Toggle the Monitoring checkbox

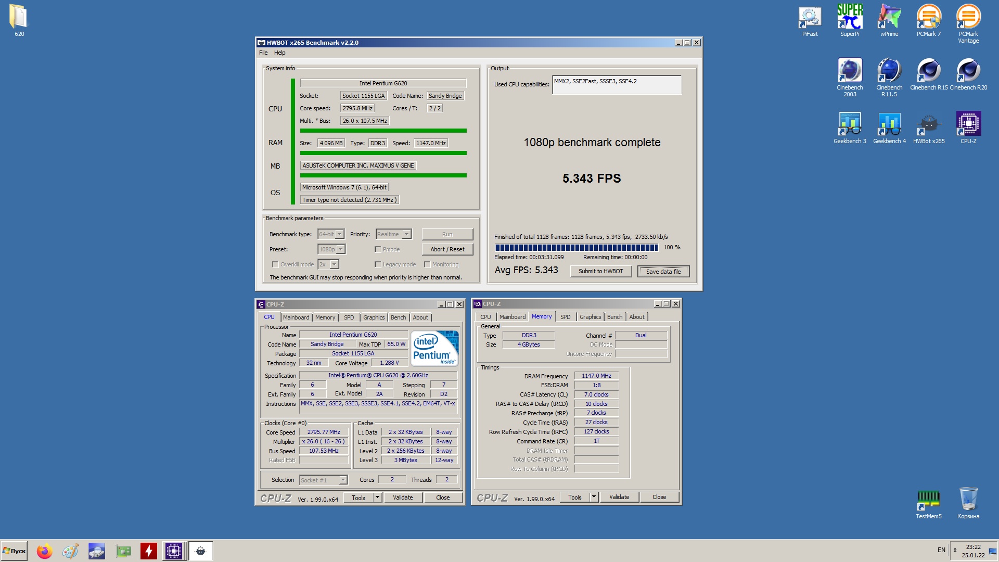pyautogui.click(x=427, y=264)
